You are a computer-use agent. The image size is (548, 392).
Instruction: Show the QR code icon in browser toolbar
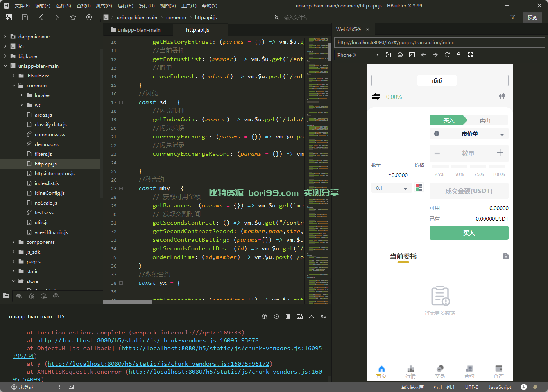[470, 55]
